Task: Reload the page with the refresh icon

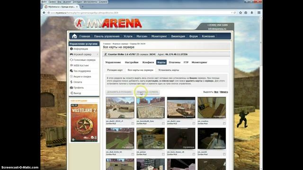Action: point(235,13)
